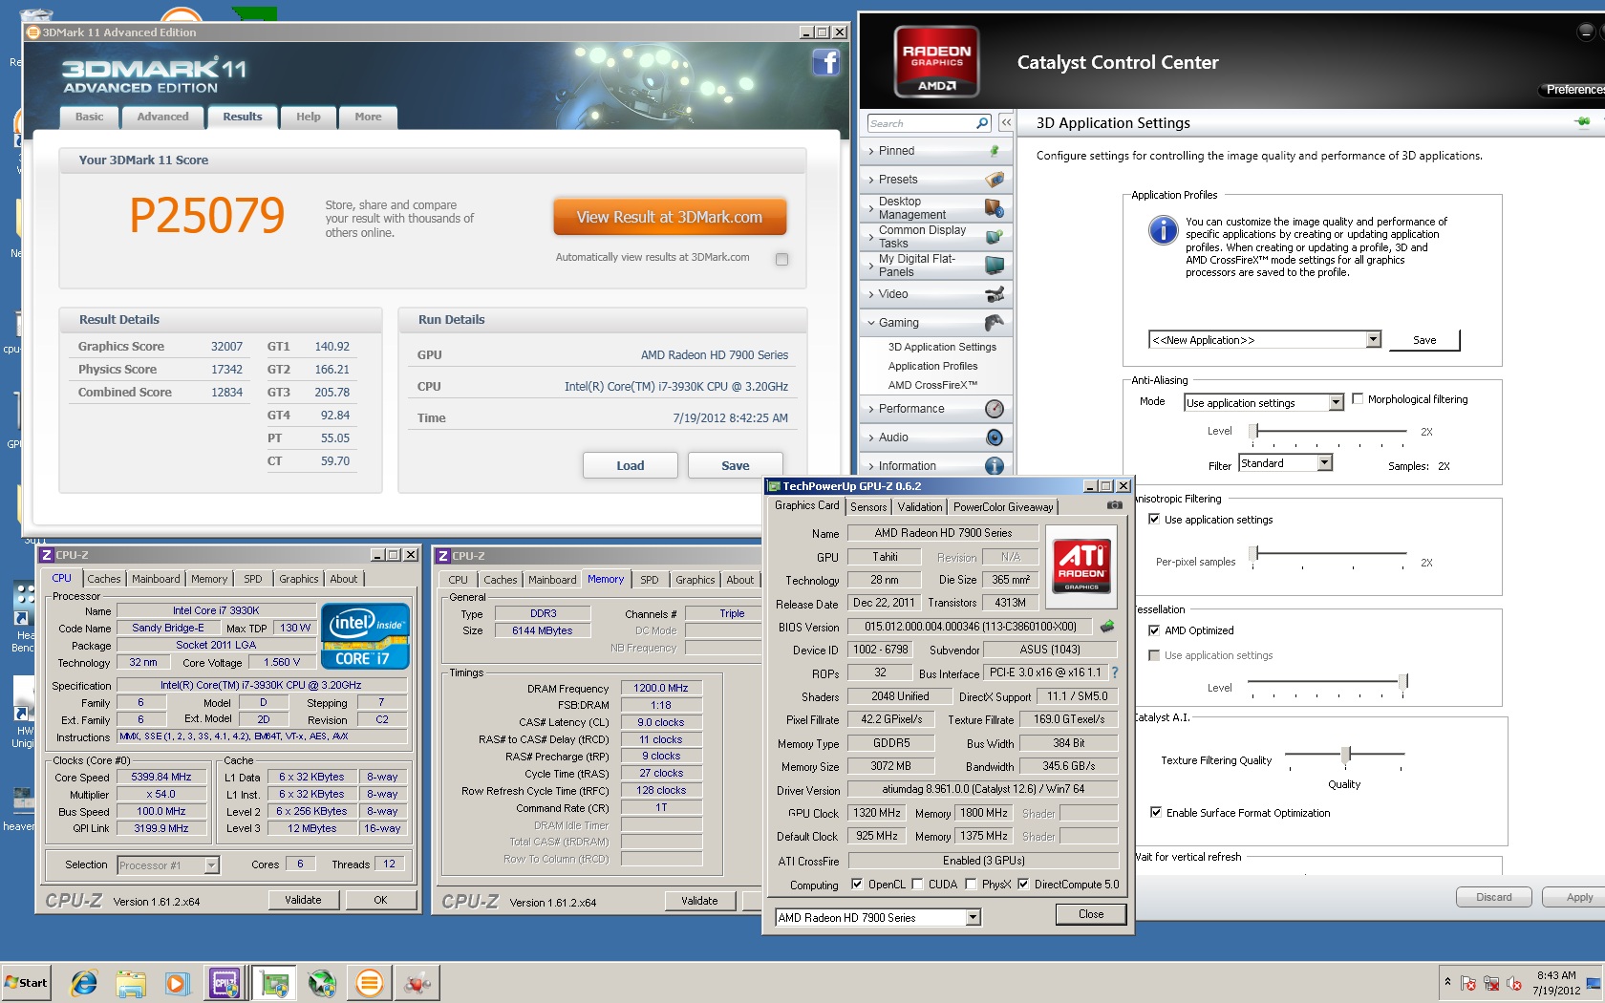Click the Common Display Tasks icon

(x=995, y=237)
